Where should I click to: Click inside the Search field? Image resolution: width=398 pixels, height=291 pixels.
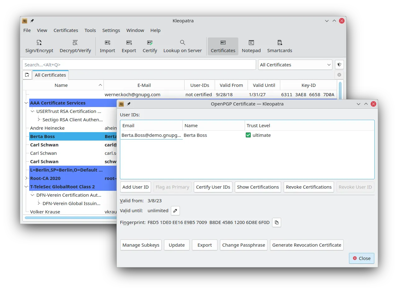[x=139, y=65]
